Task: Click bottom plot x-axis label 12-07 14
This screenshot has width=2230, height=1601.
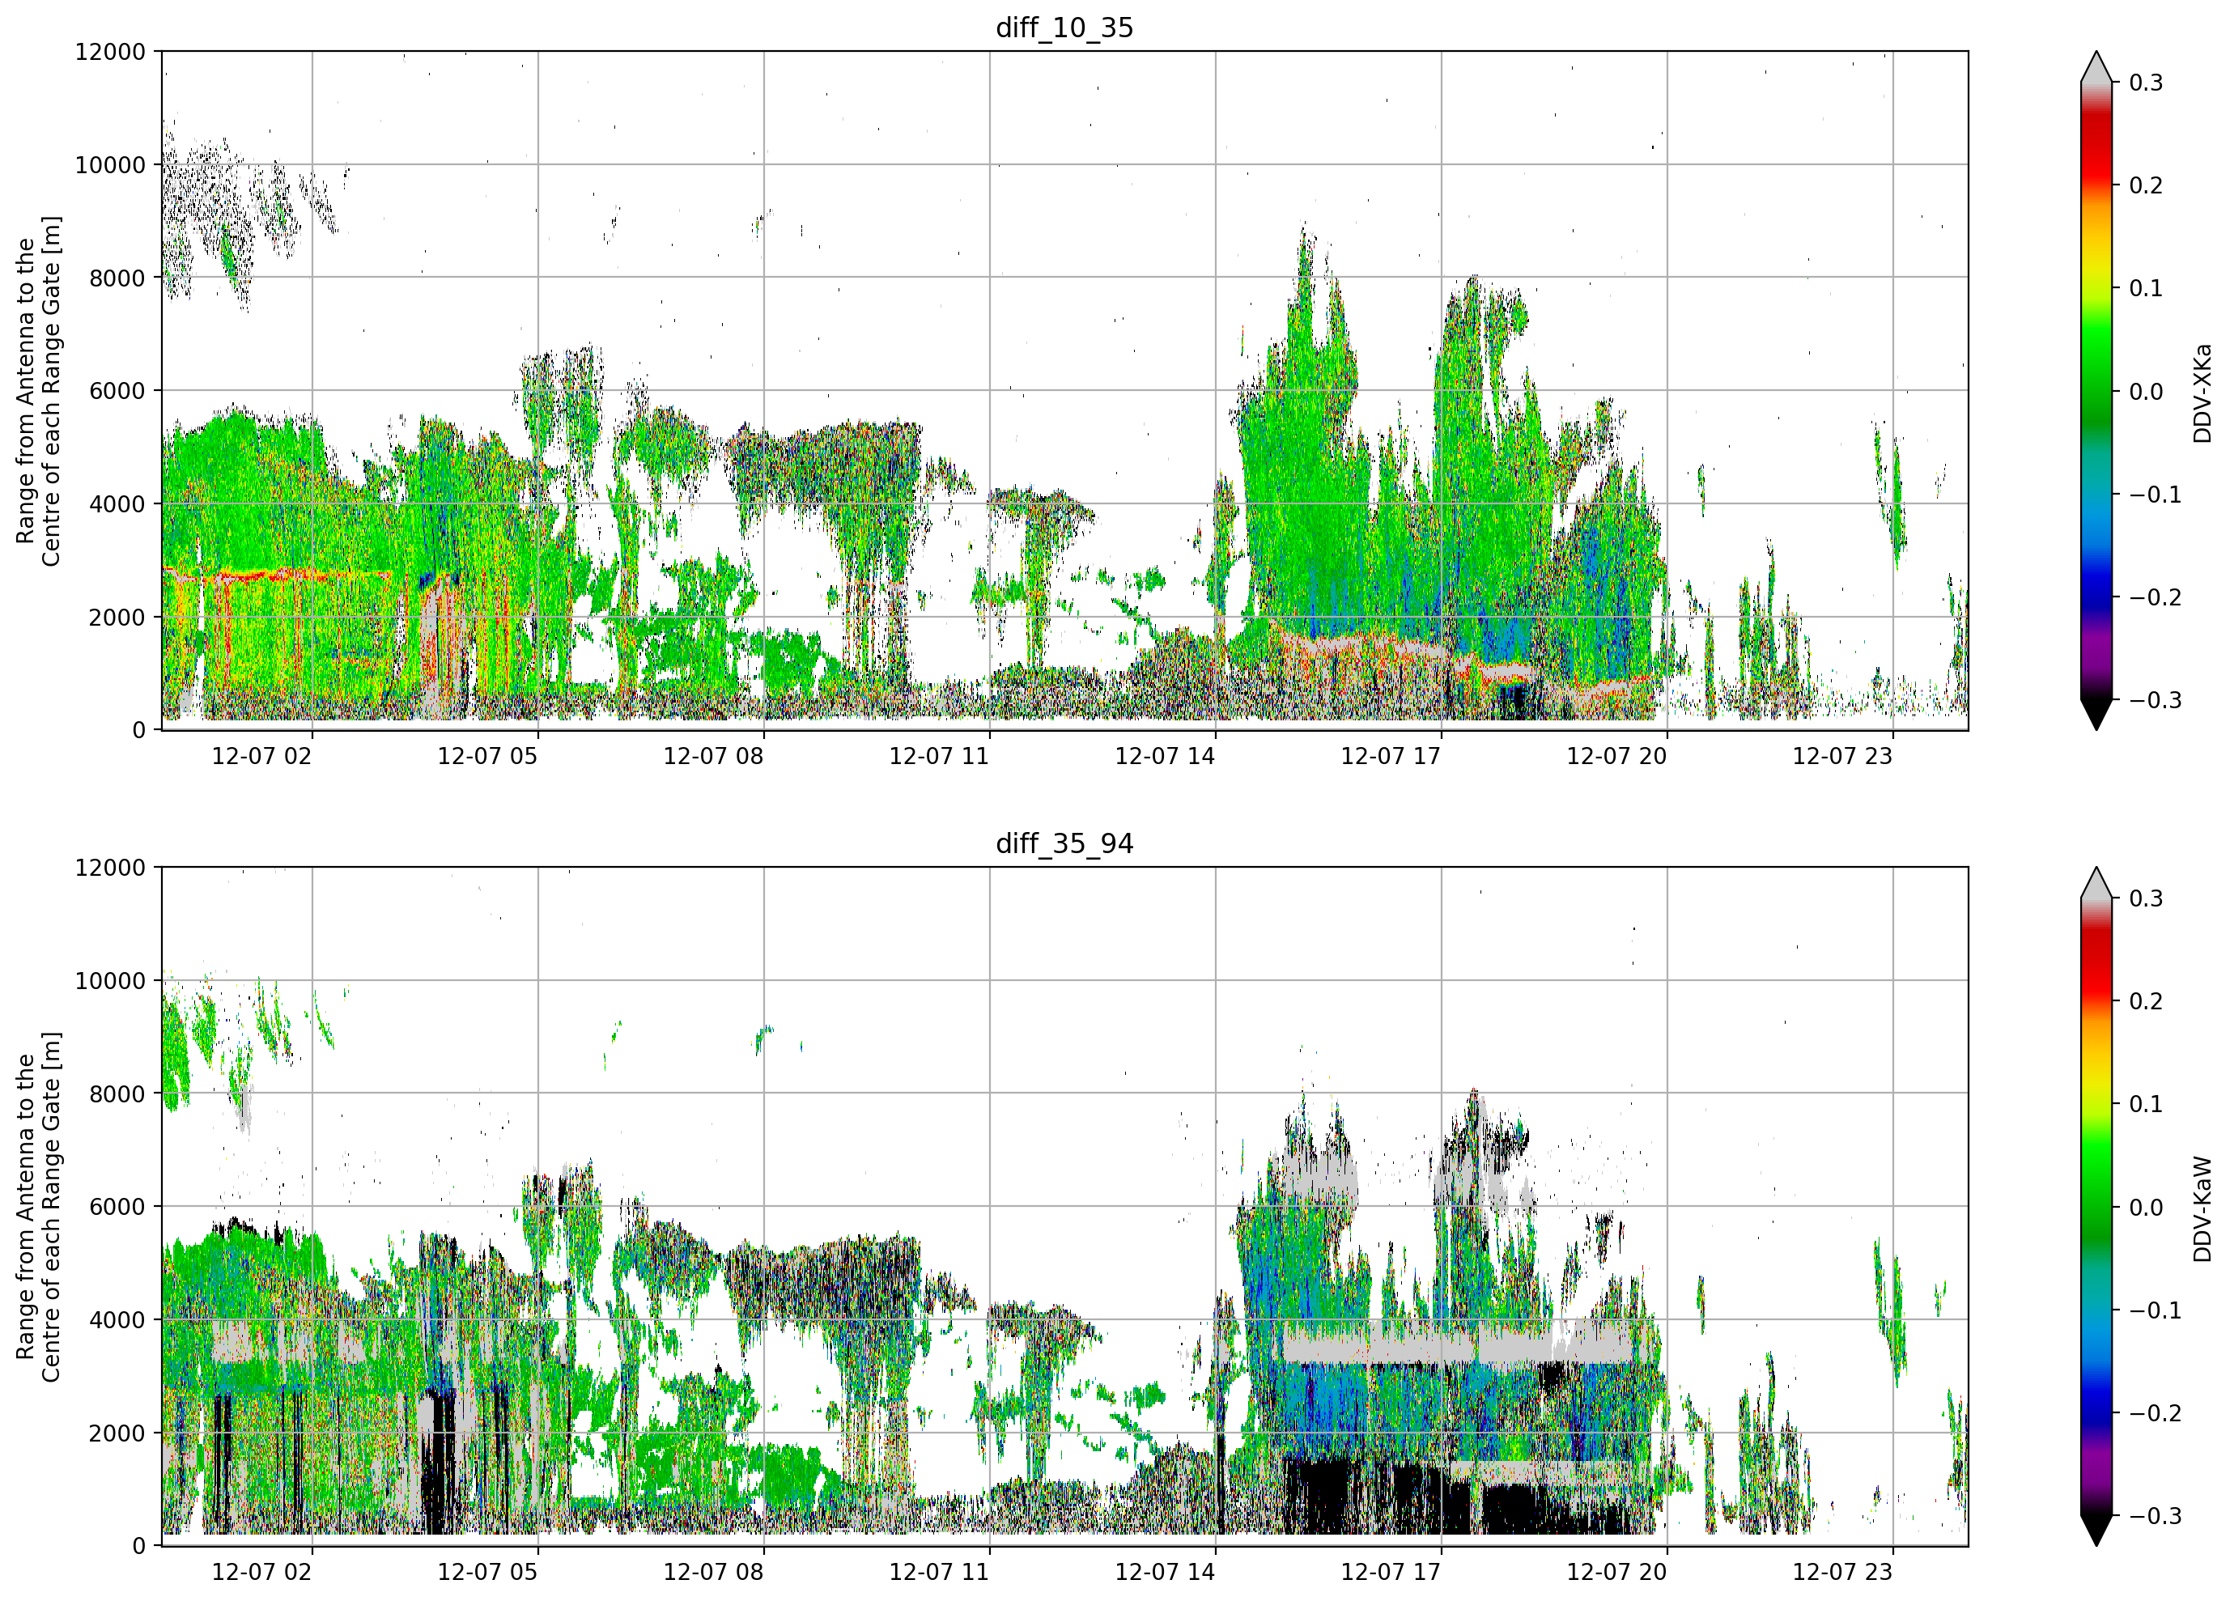Action: [1164, 1573]
